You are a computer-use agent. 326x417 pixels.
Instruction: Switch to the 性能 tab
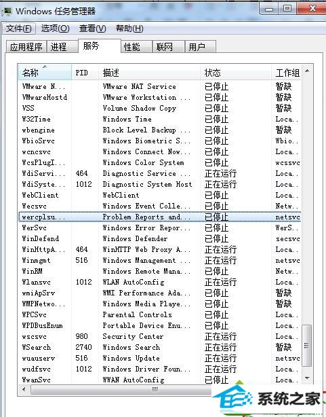[x=136, y=47]
